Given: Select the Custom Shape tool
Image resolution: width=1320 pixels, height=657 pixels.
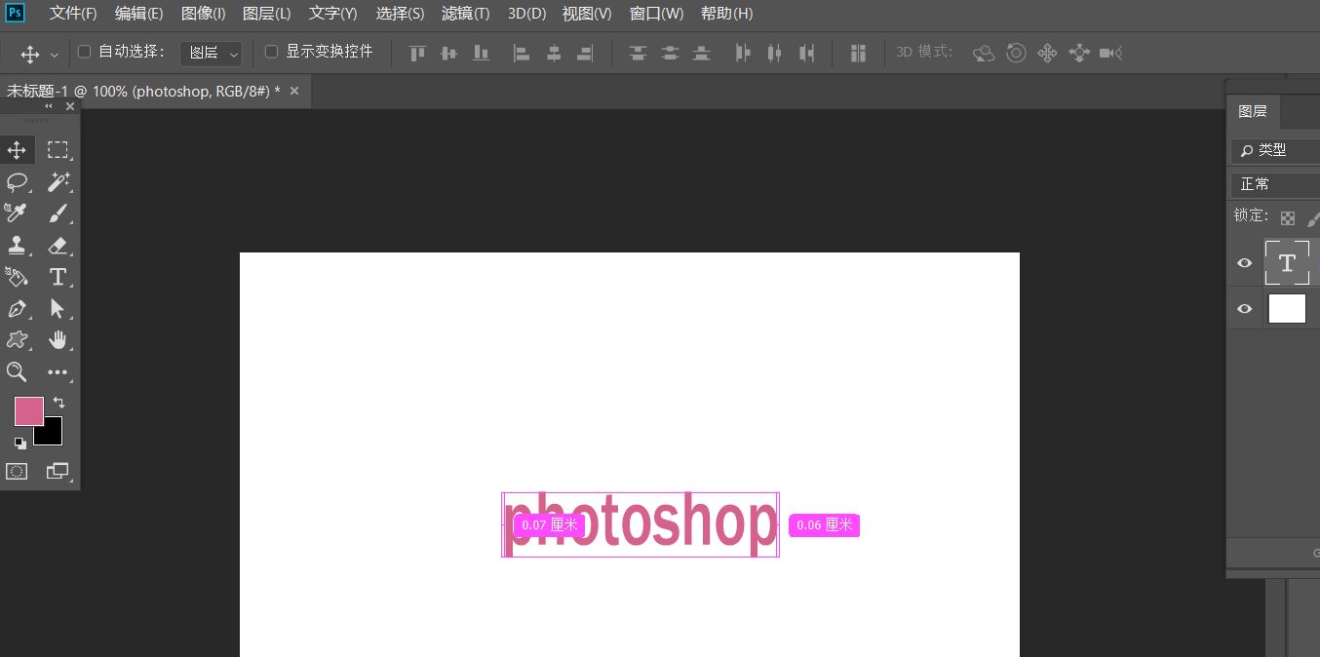Looking at the screenshot, I should tap(17, 340).
